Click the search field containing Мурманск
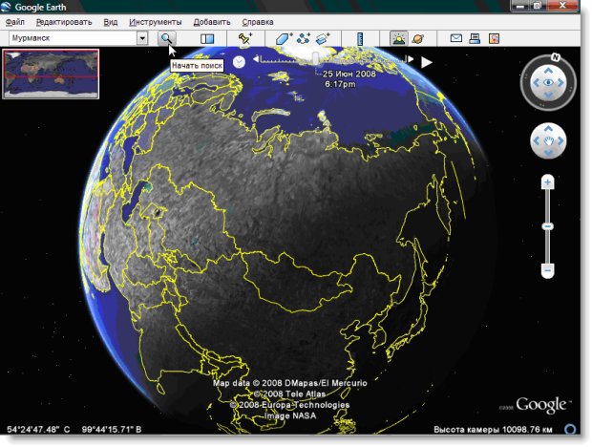Viewport: 592px width, 447px height. pos(73,38)
